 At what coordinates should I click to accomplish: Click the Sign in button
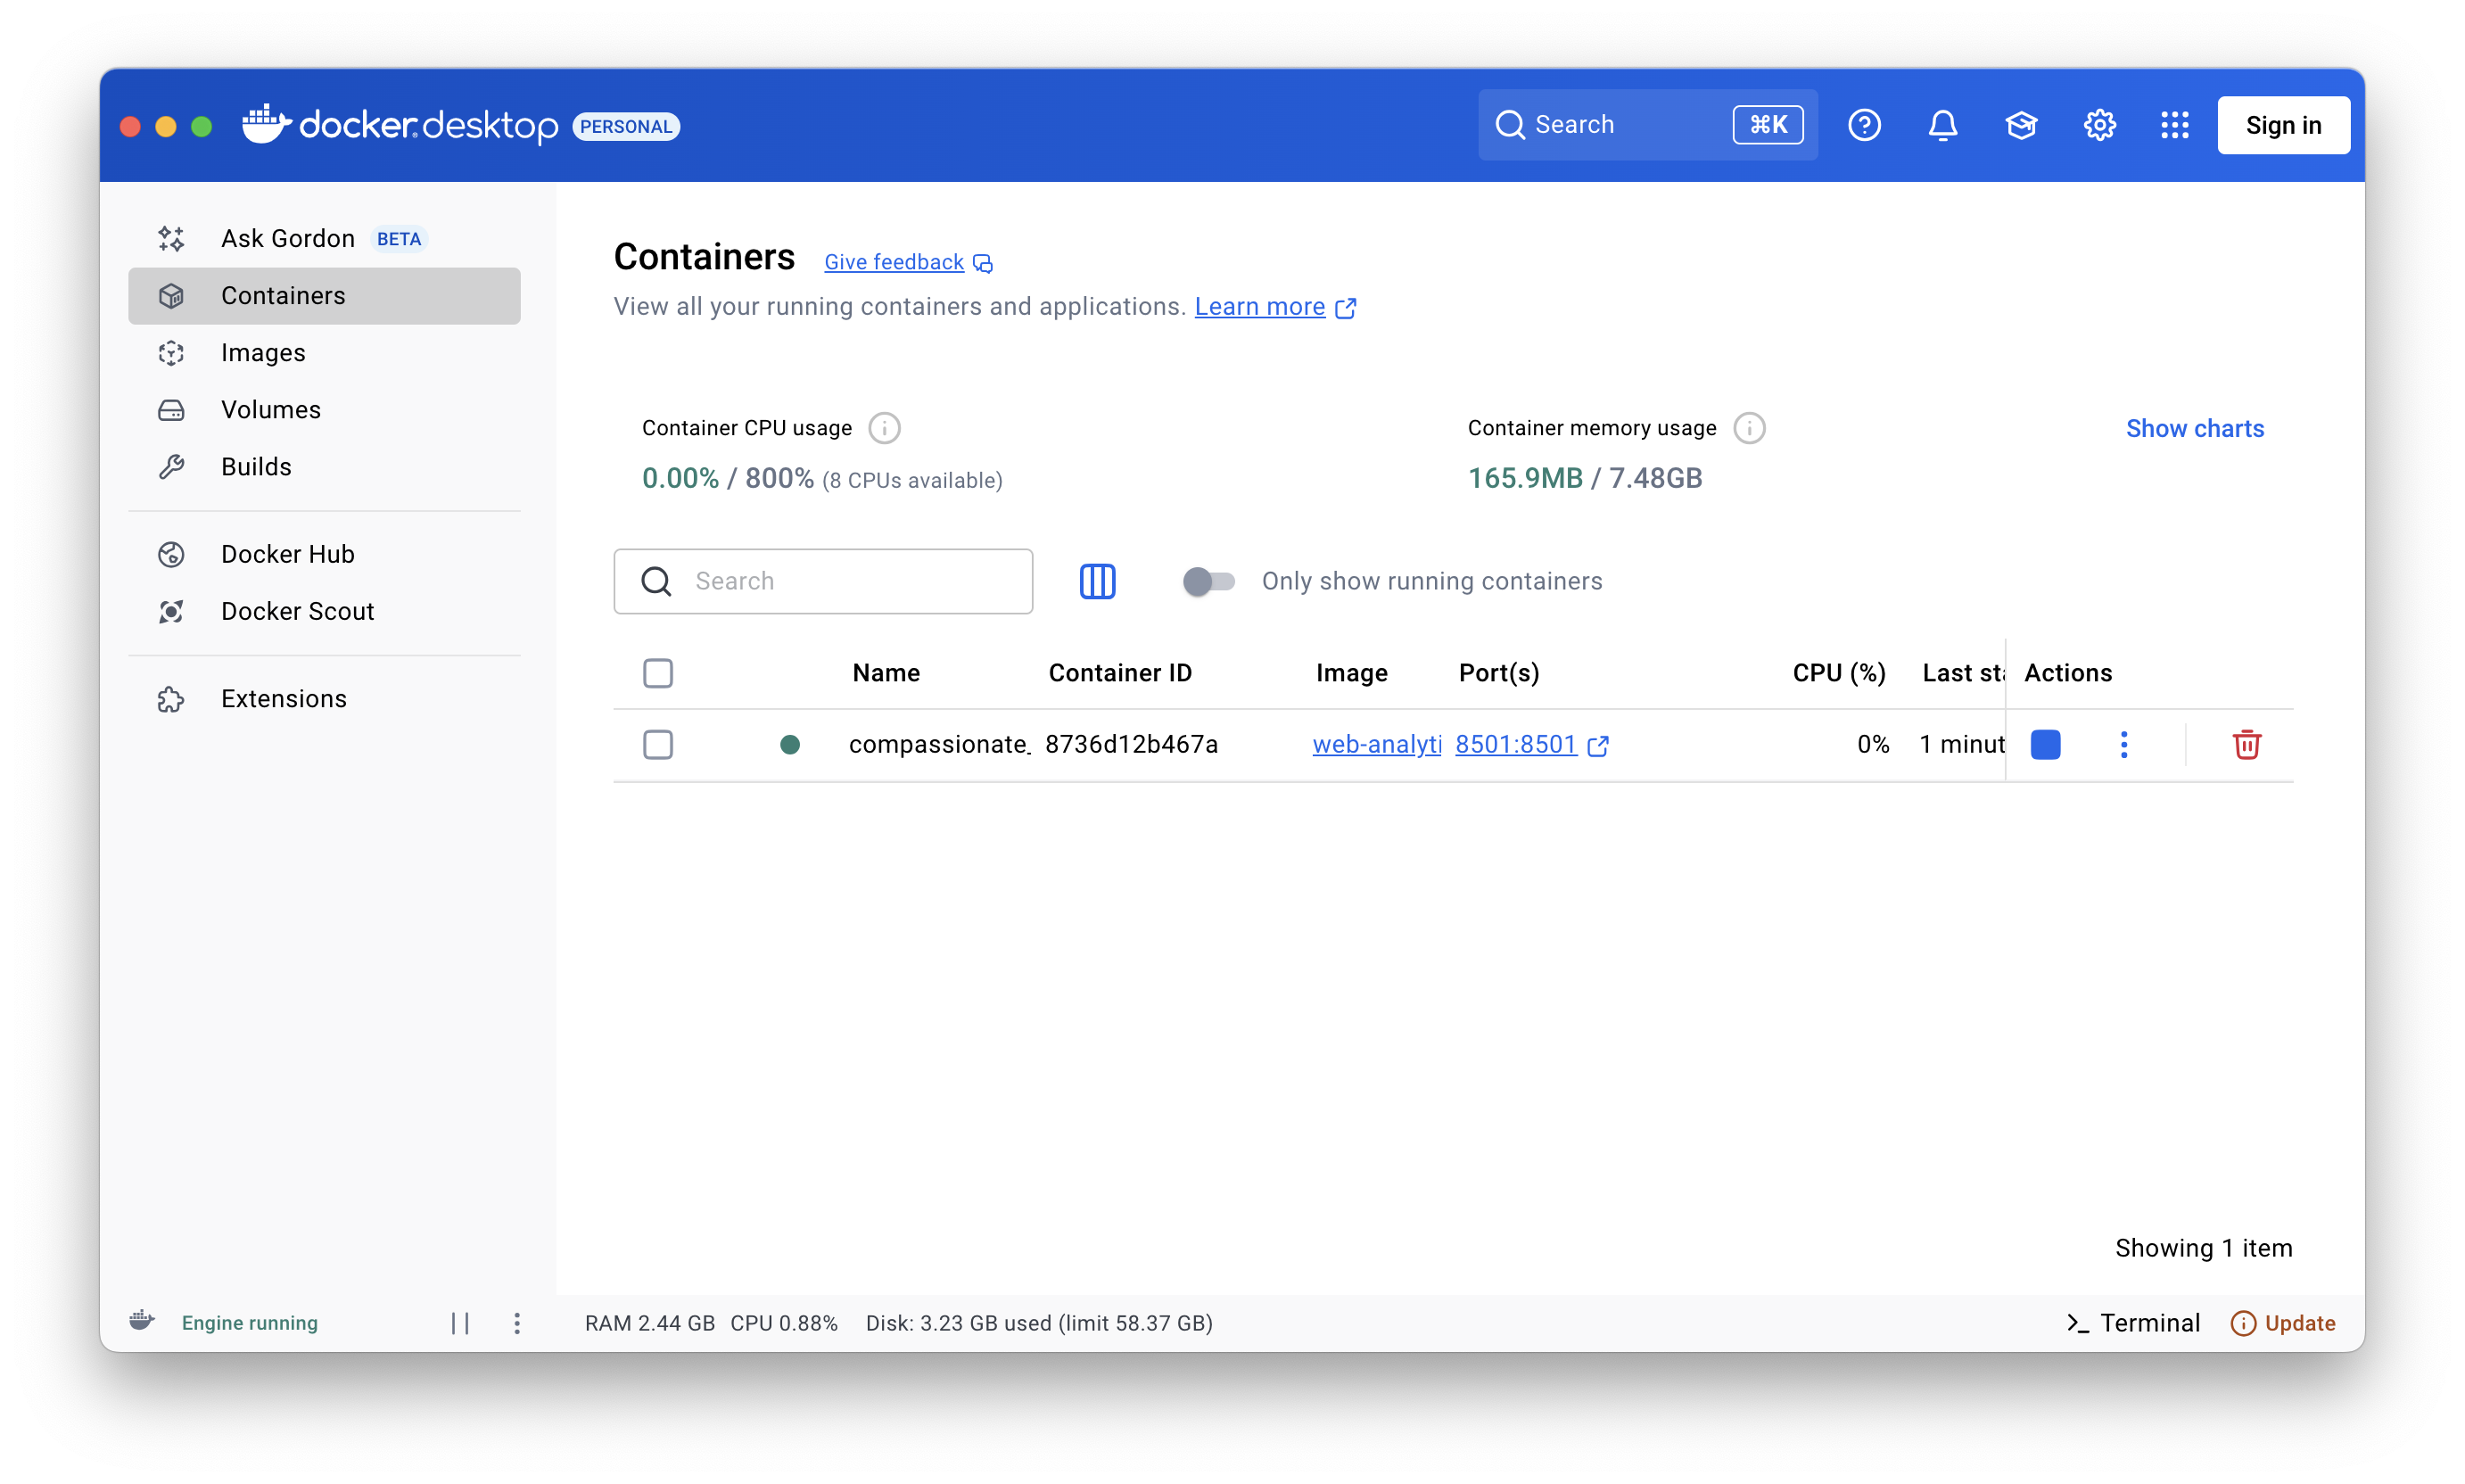[x=2282, y=125]
